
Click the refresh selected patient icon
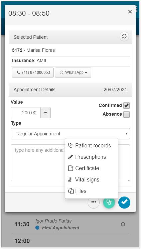(124, 36)
